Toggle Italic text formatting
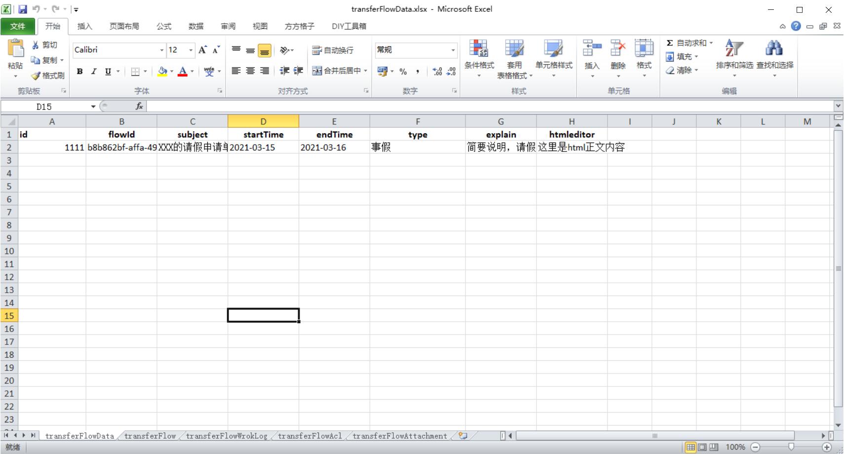 (93, 72)
